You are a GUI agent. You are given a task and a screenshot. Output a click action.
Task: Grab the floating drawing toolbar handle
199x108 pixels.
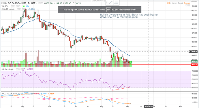coord(107,3)
